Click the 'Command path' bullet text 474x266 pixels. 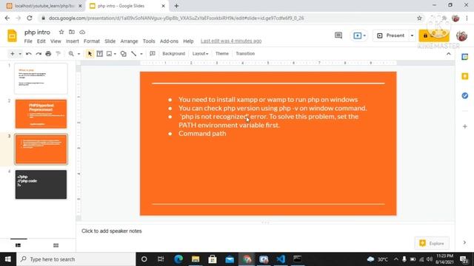click(x=202, y=133)
